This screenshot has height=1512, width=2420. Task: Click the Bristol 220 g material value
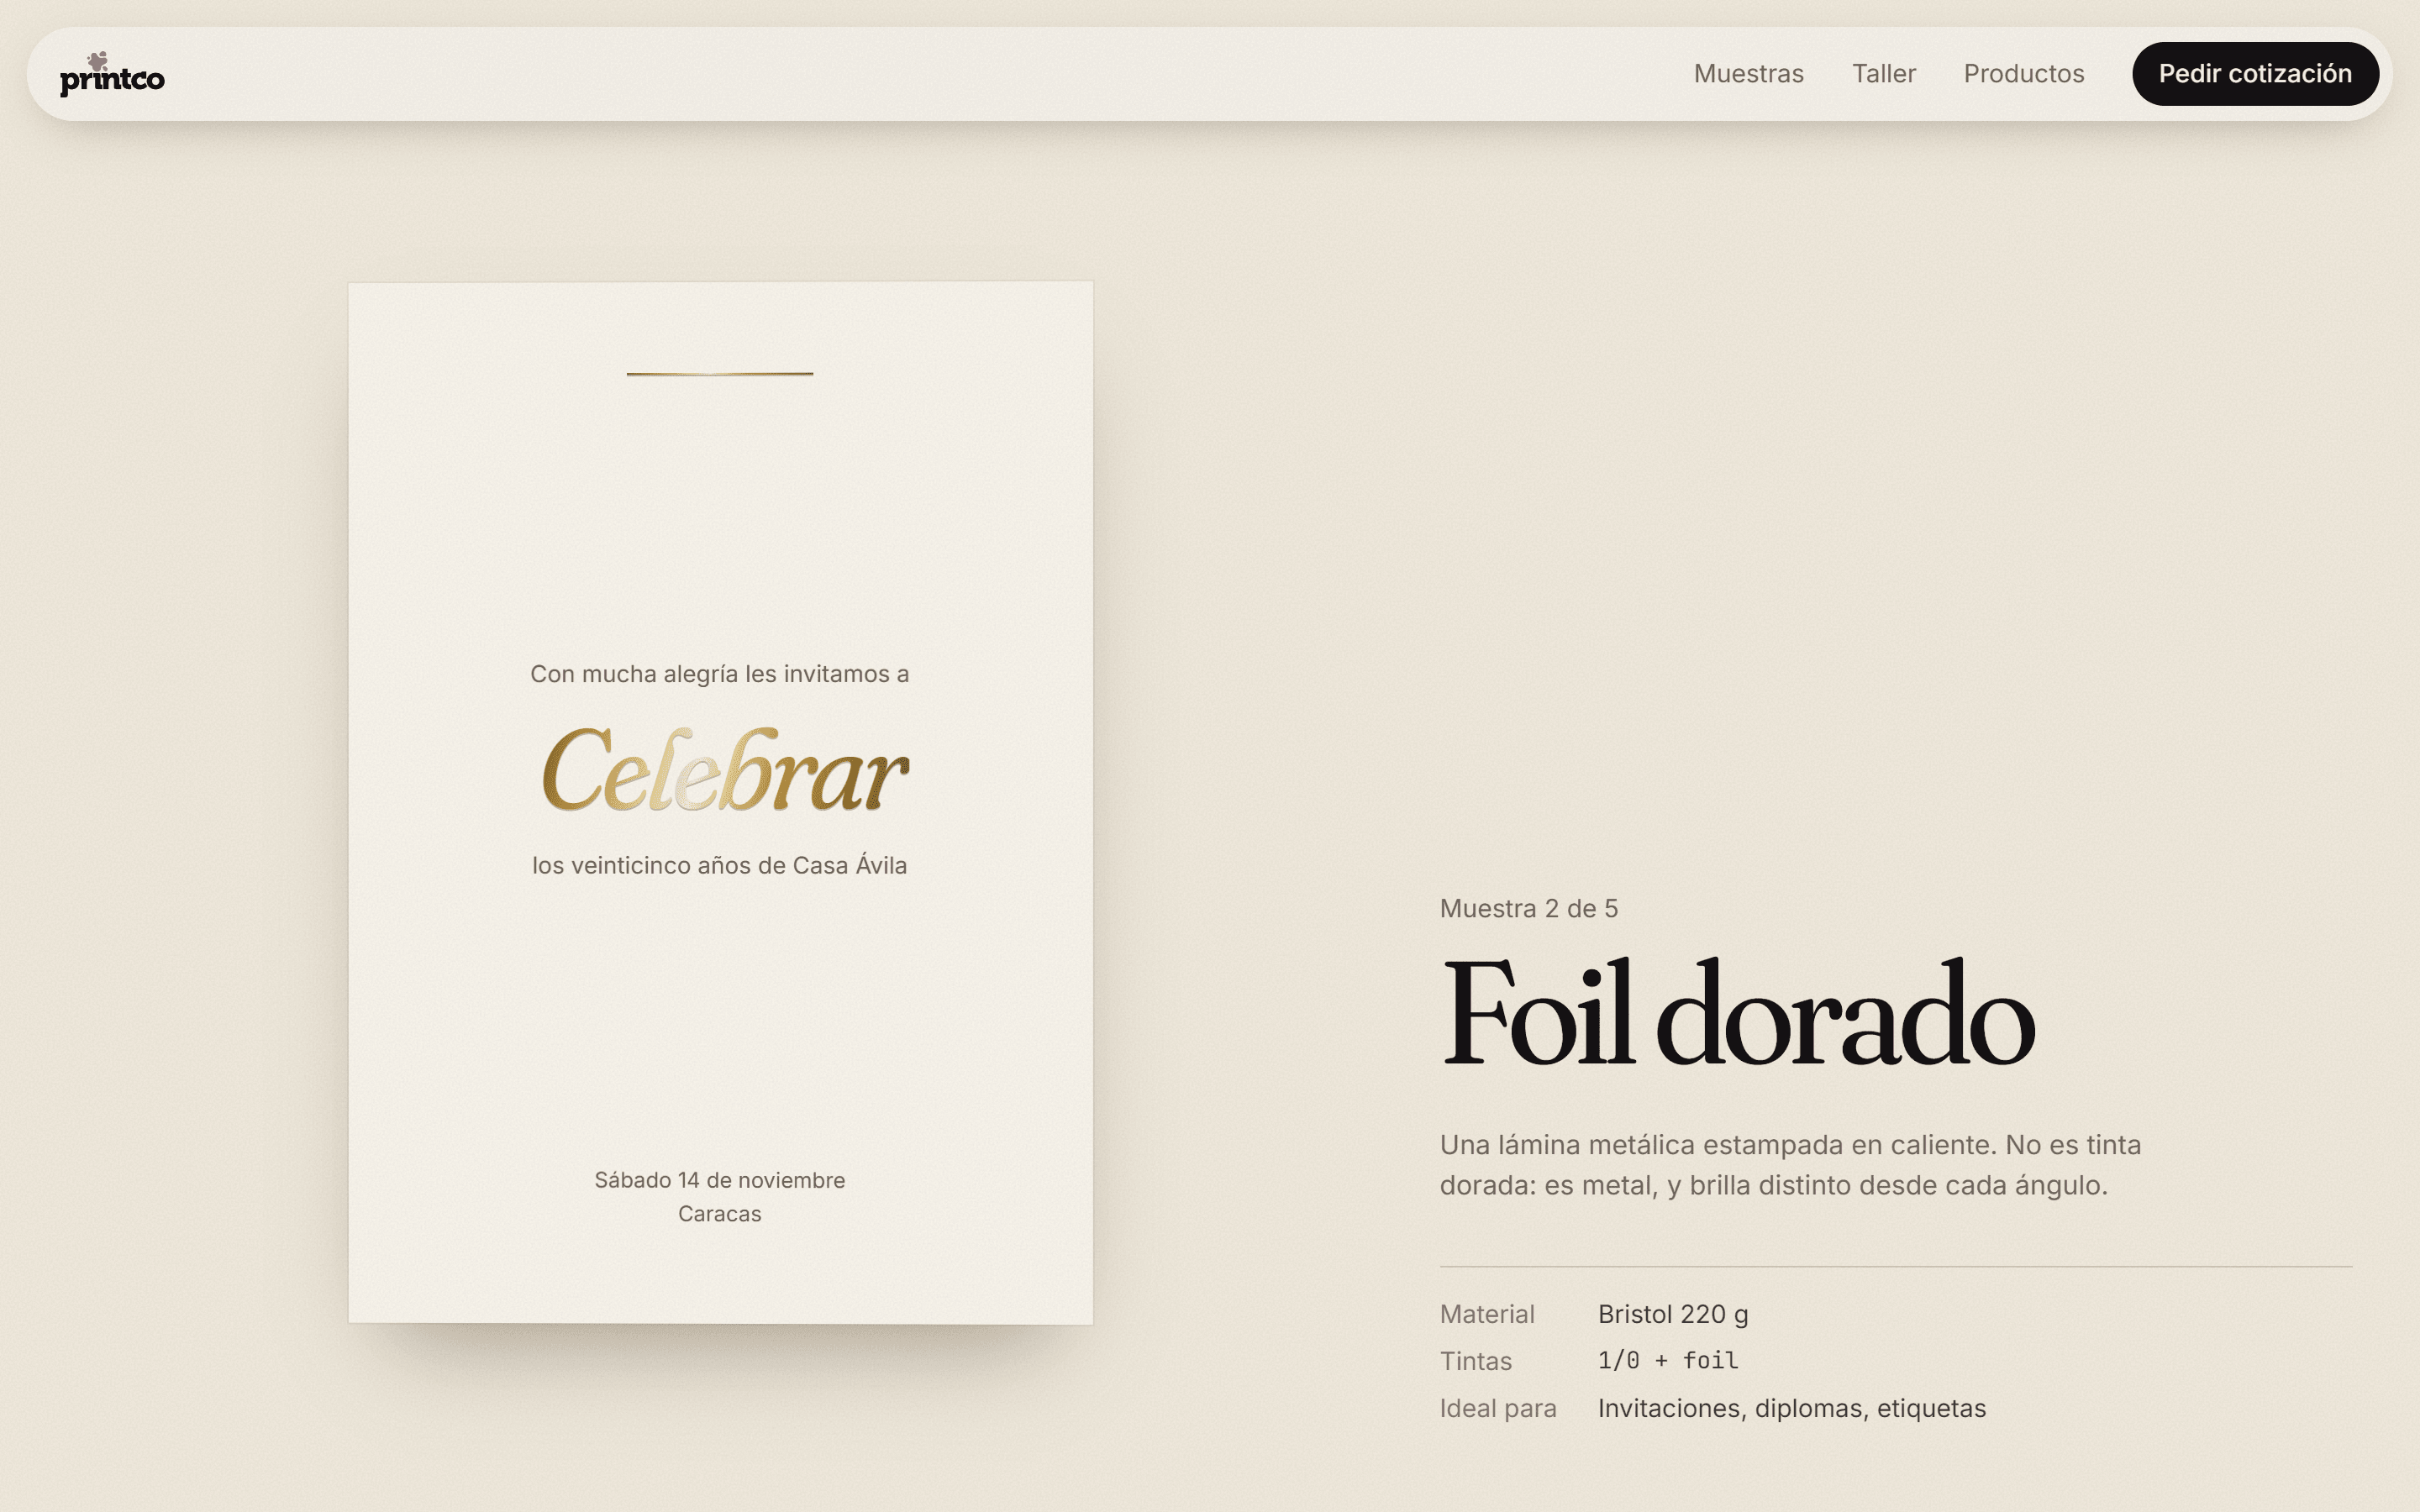click(1673, 1314)
